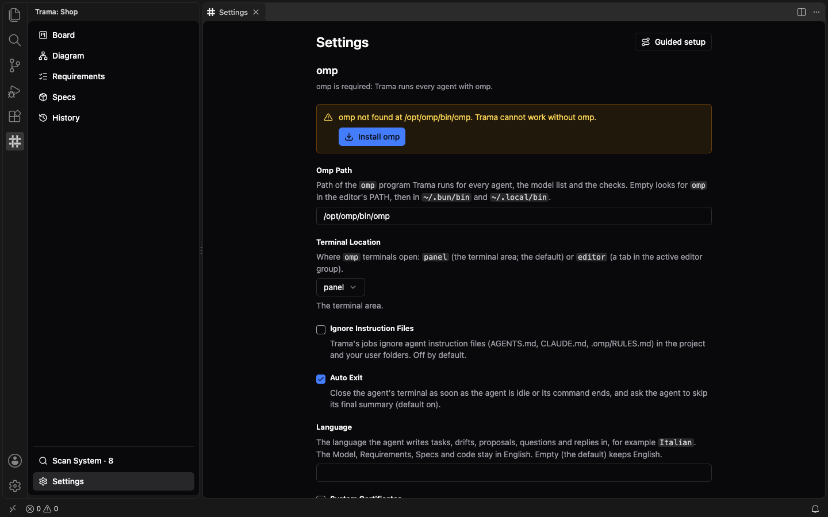
Task: Click the Install omp button
Action: coord(372,137)
